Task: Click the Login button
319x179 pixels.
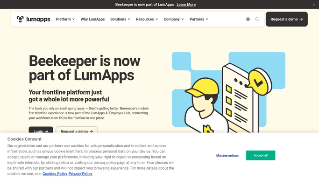Action: click(41, 130)
